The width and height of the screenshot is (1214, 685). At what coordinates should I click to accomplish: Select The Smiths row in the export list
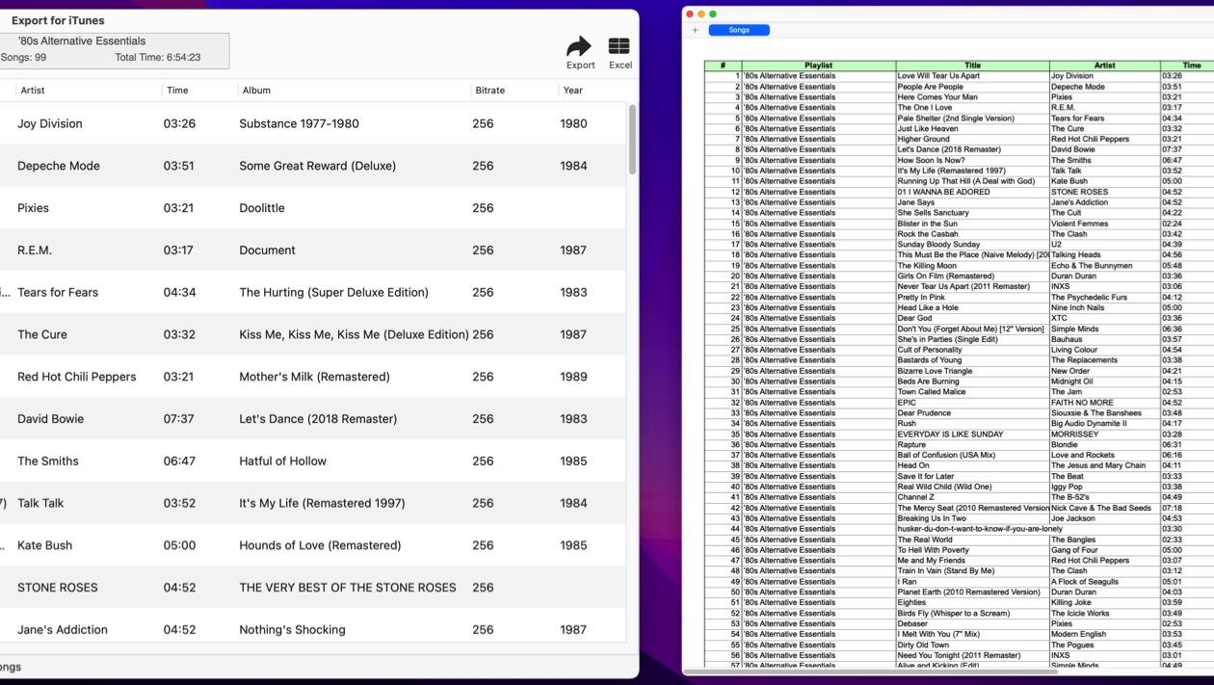tap(313, 461)
